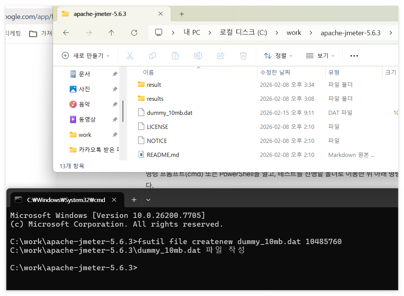
Task: Open the three-dot more options menu
Action: click(x=354, y=56)
